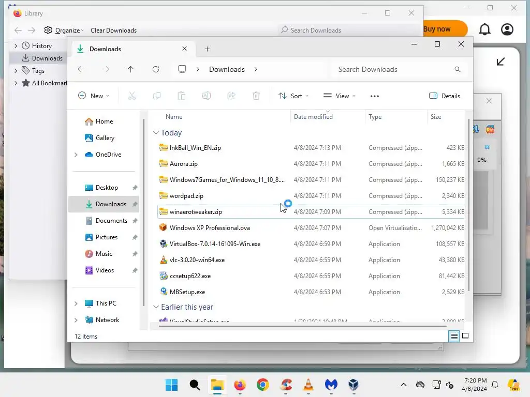
Task: Open Organize menu in Firefox Library
Action: pos(64,30)
